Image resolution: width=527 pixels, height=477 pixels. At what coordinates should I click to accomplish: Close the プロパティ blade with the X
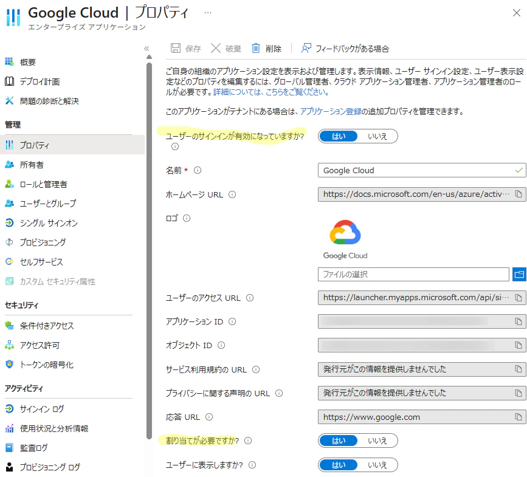[x=517, y=13]
